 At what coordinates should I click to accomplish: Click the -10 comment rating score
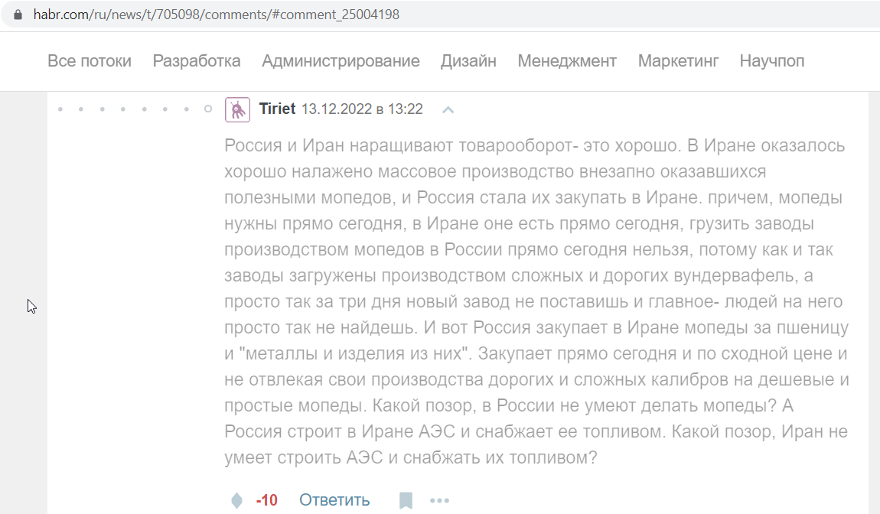(x=266, y=500)
